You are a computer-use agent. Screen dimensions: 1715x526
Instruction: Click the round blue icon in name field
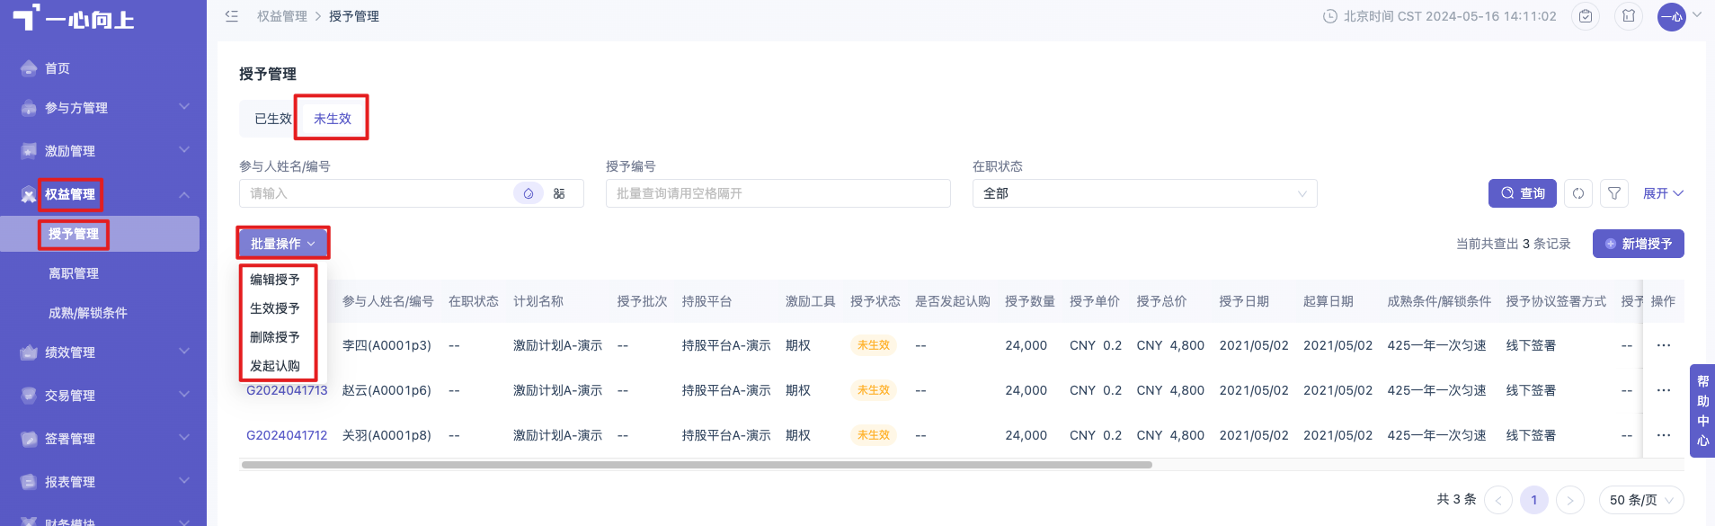(529, 193)
